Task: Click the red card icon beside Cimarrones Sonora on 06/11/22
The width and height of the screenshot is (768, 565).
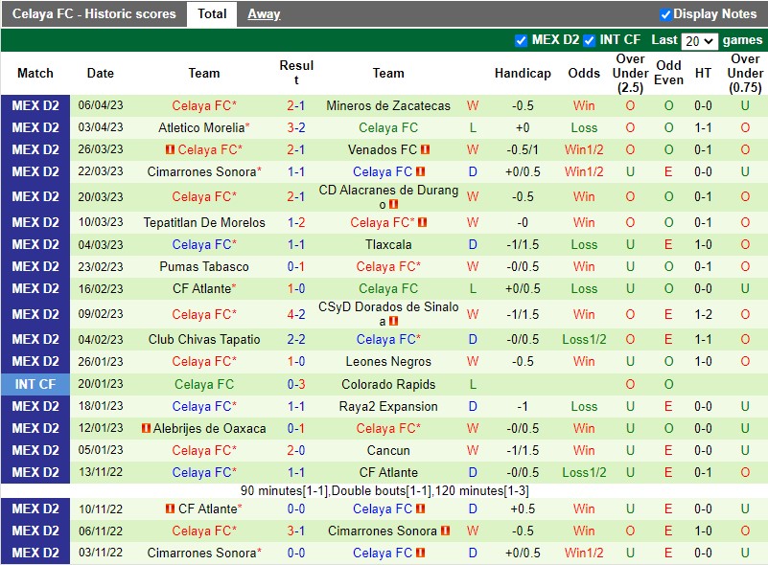Action: (x=445, y=531)
